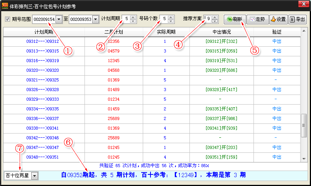Click the 验证 column header
311x186 pixels.
[x=277, y=32]
